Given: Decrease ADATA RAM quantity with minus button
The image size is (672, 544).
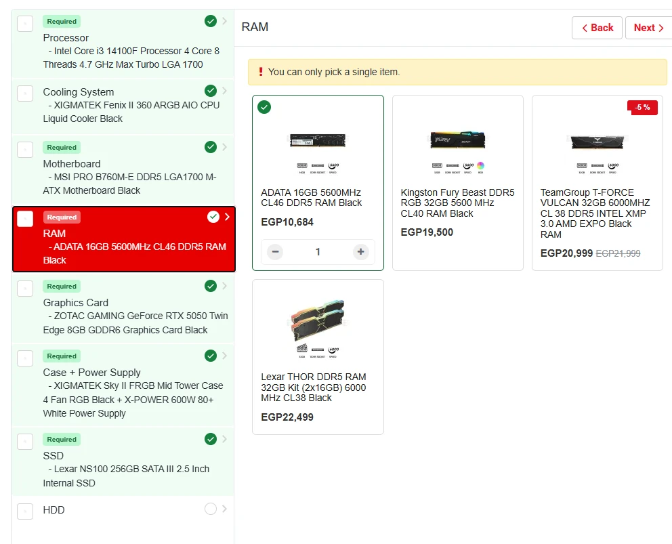Looking at the screenshot, I should 275,252.
